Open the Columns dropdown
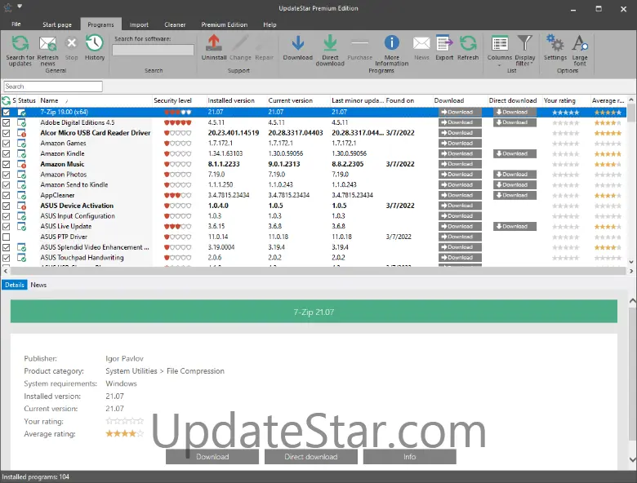 499,51
